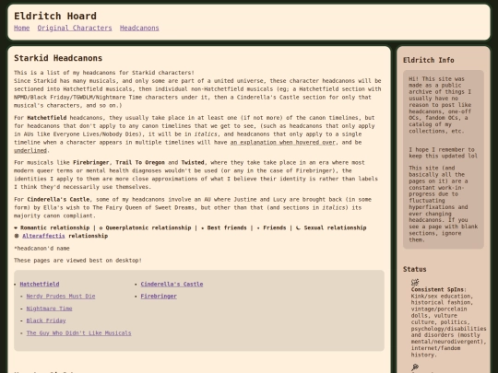This screenshot has width=498, height=373.
Task: Click the '*headcanon'd name' note
Action: pyautogui.click(x=41, y=249)
